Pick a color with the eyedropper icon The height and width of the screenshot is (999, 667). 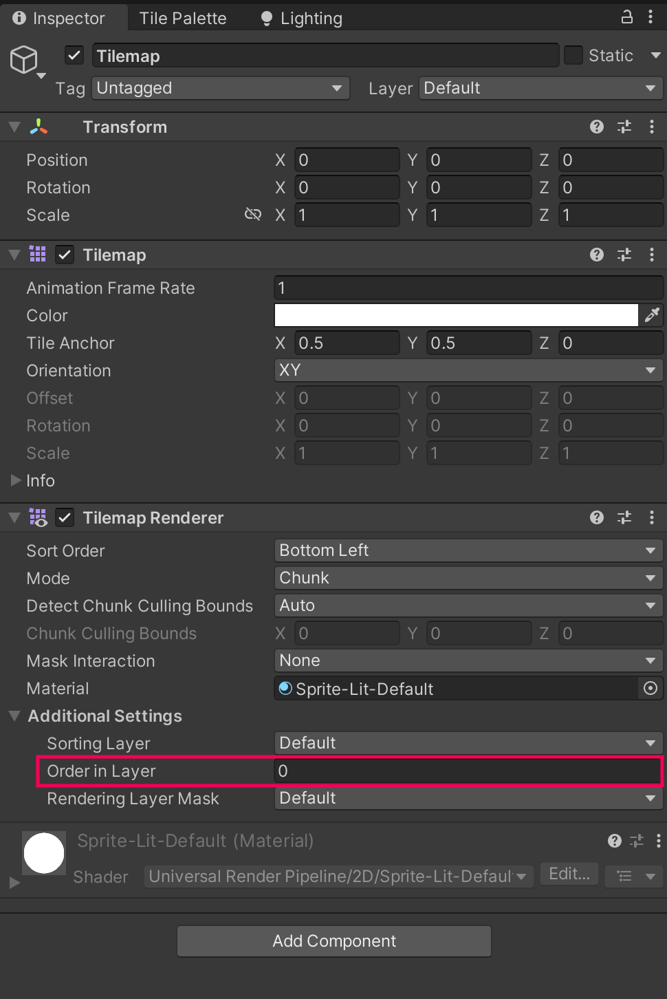point(652,315)
